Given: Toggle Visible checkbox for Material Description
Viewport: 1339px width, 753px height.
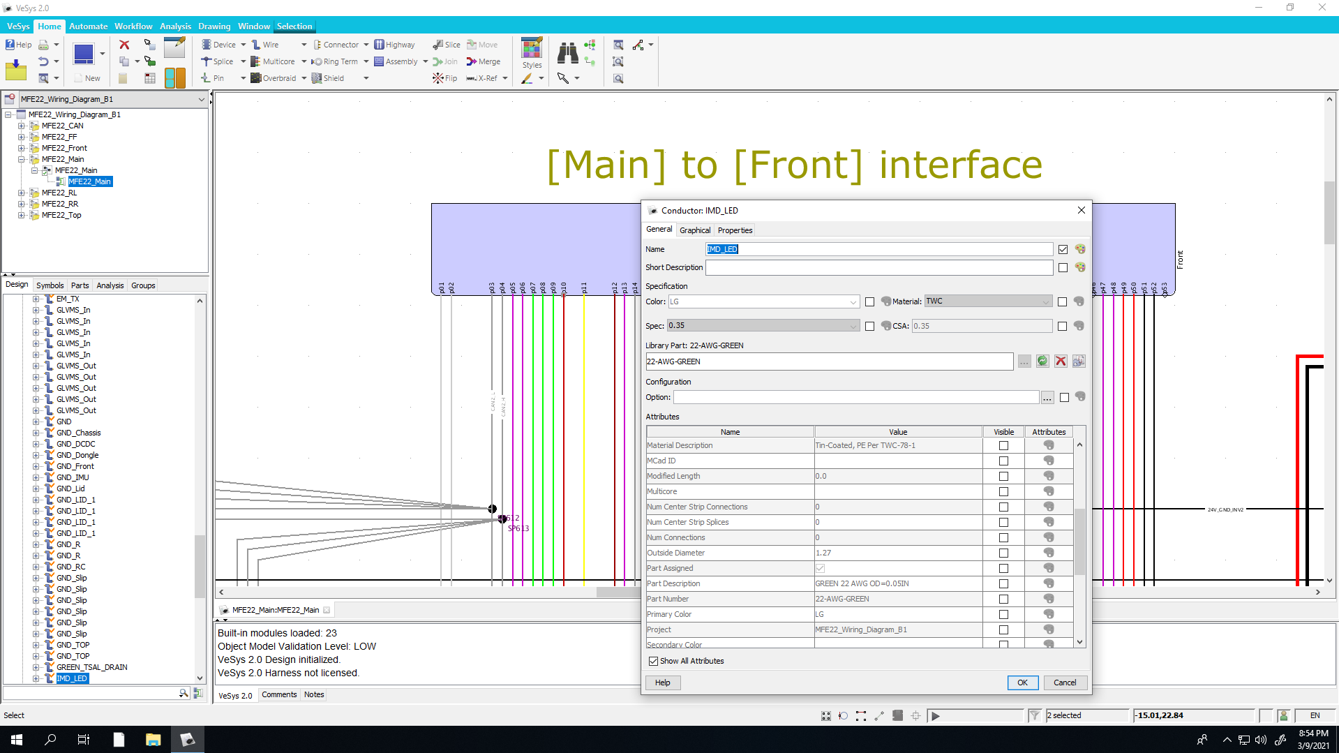Looking at the screenshot, I should tap(1003, 445).
